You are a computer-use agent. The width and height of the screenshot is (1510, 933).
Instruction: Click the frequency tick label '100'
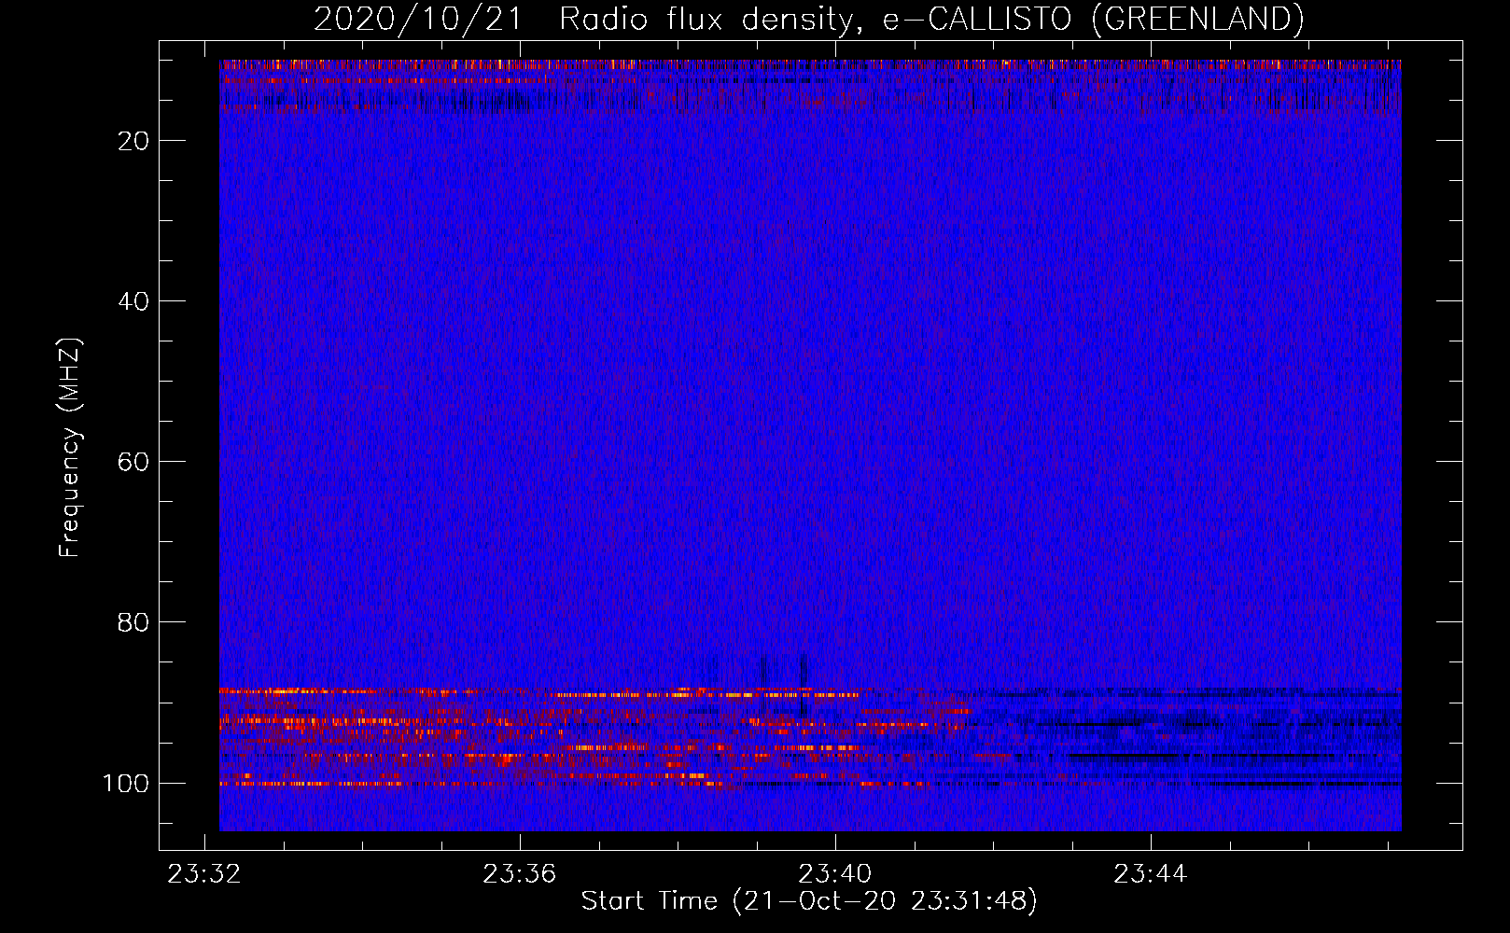tap(126, 783)
